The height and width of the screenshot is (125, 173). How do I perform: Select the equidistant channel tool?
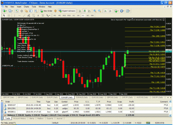29,15
